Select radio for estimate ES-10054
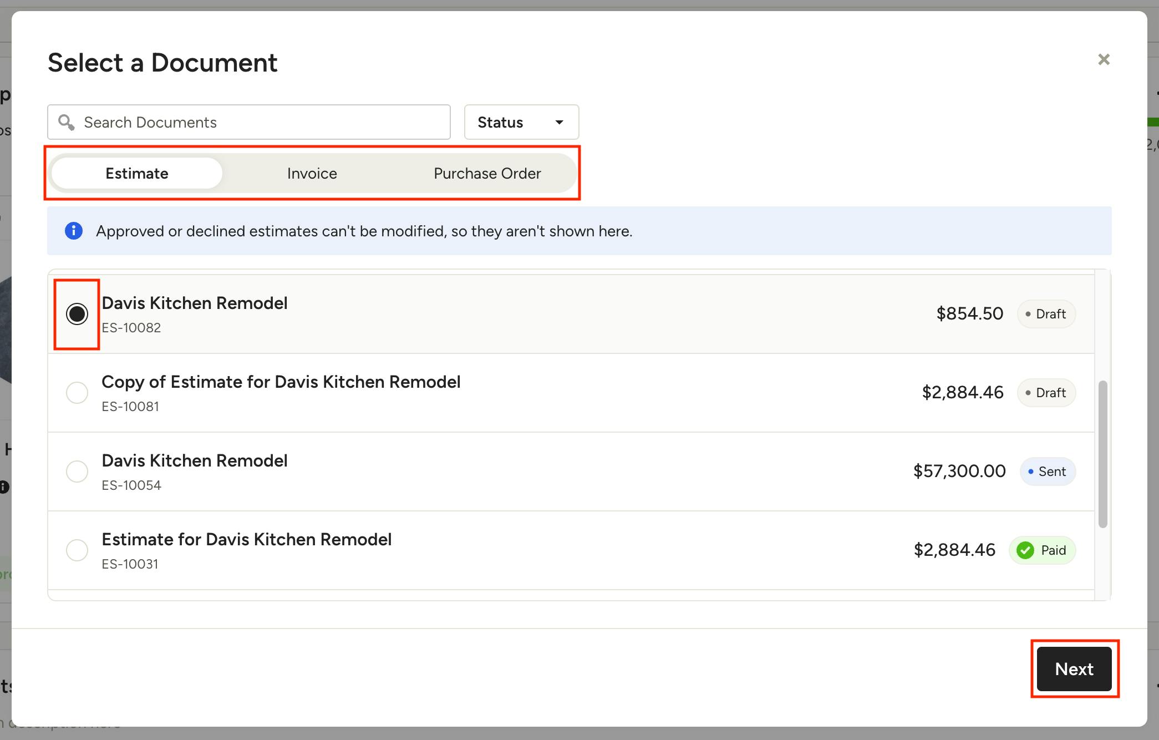The width and height of the screenshot is (1159, 740). click(x=77, y=472)
